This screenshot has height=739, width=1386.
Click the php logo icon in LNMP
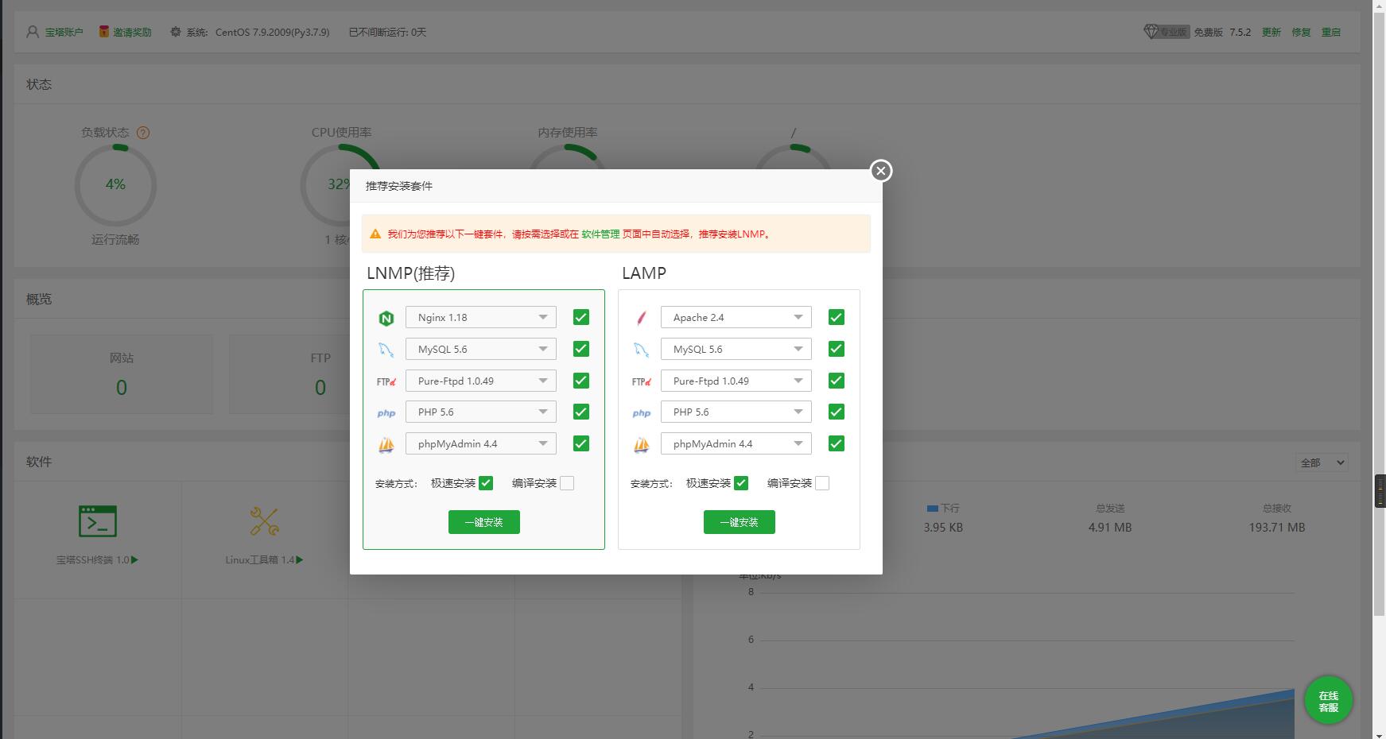tap(386, 413)
